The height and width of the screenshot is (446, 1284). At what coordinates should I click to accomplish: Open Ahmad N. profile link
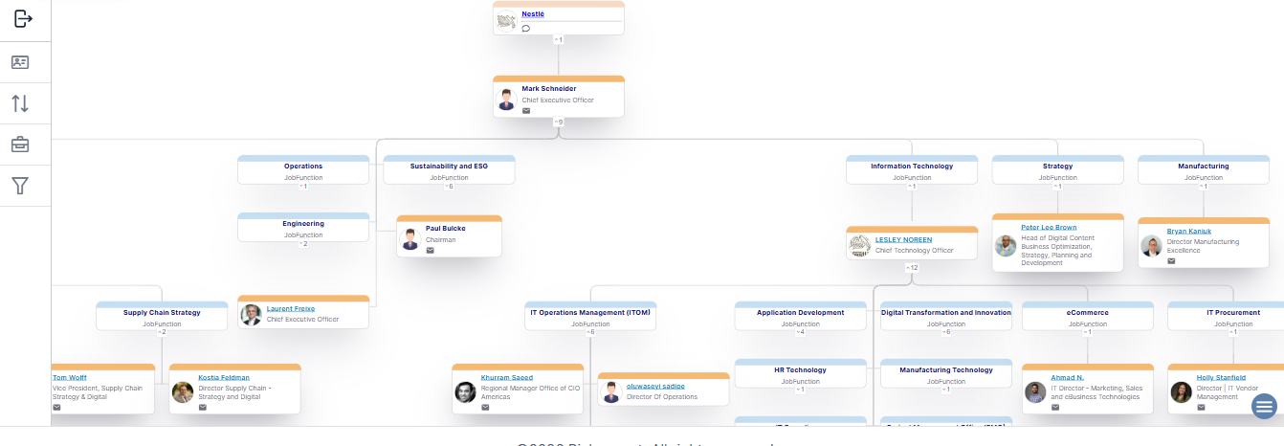point(1068,377)
